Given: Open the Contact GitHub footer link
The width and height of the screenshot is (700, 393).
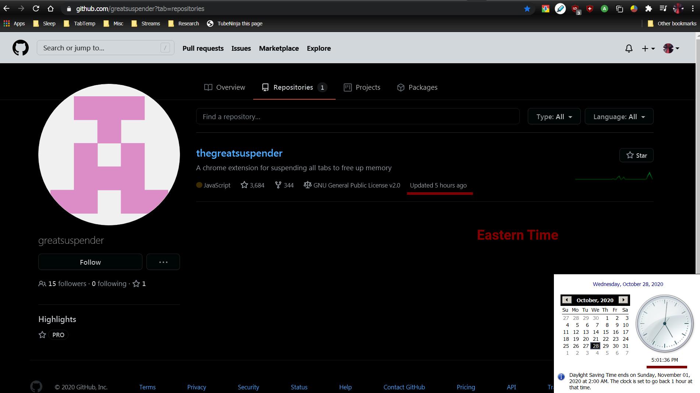Looking at the screenshot, I should click(404, 387).
